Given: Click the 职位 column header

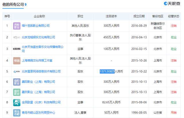Looking at the screenshot, I should click(80, 16).
